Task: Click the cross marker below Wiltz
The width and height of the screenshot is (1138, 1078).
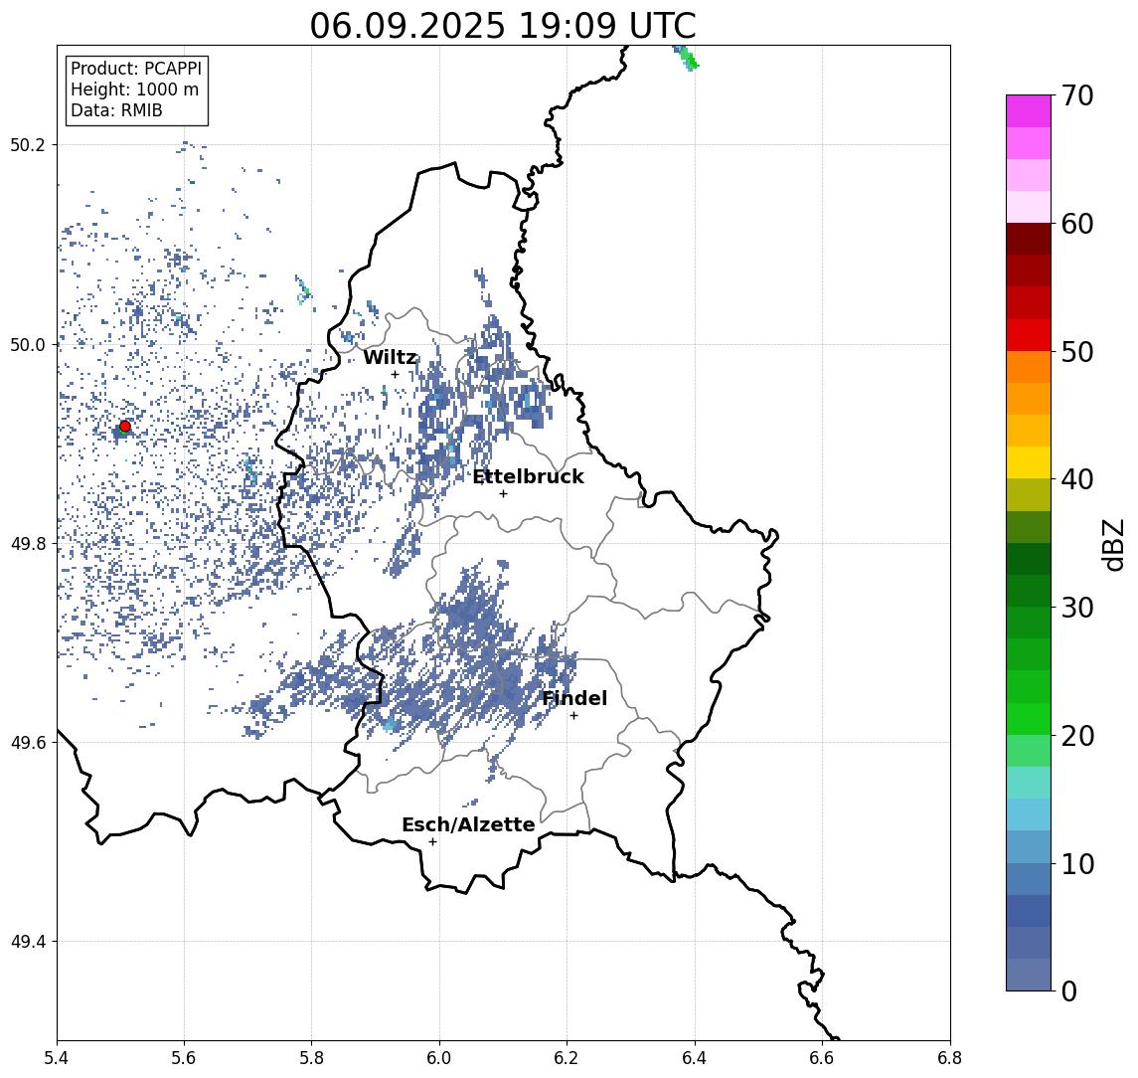Action: pyautogui.click(x=395, y=375)
